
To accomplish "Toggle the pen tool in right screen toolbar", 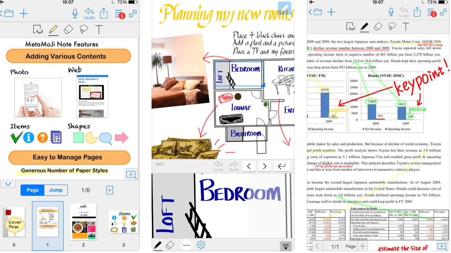I will [x=364, y=27].
